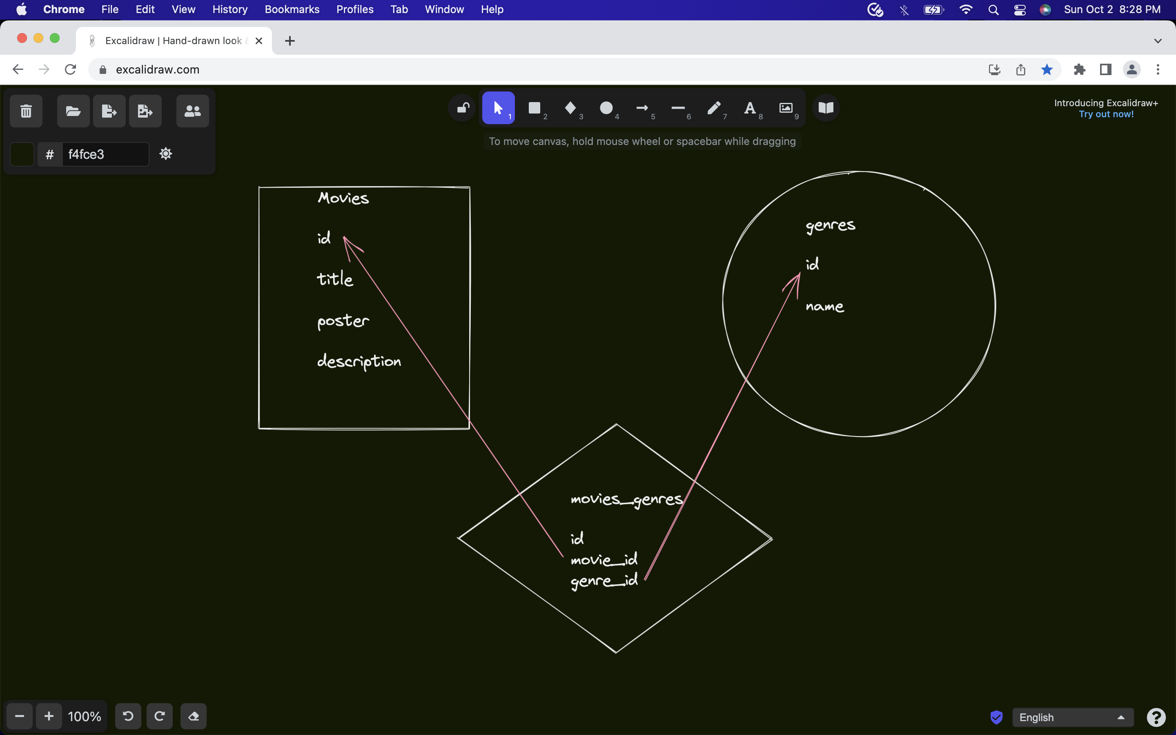Open the Bookmarks menu
1176x735 pixels.
(292, 9)
